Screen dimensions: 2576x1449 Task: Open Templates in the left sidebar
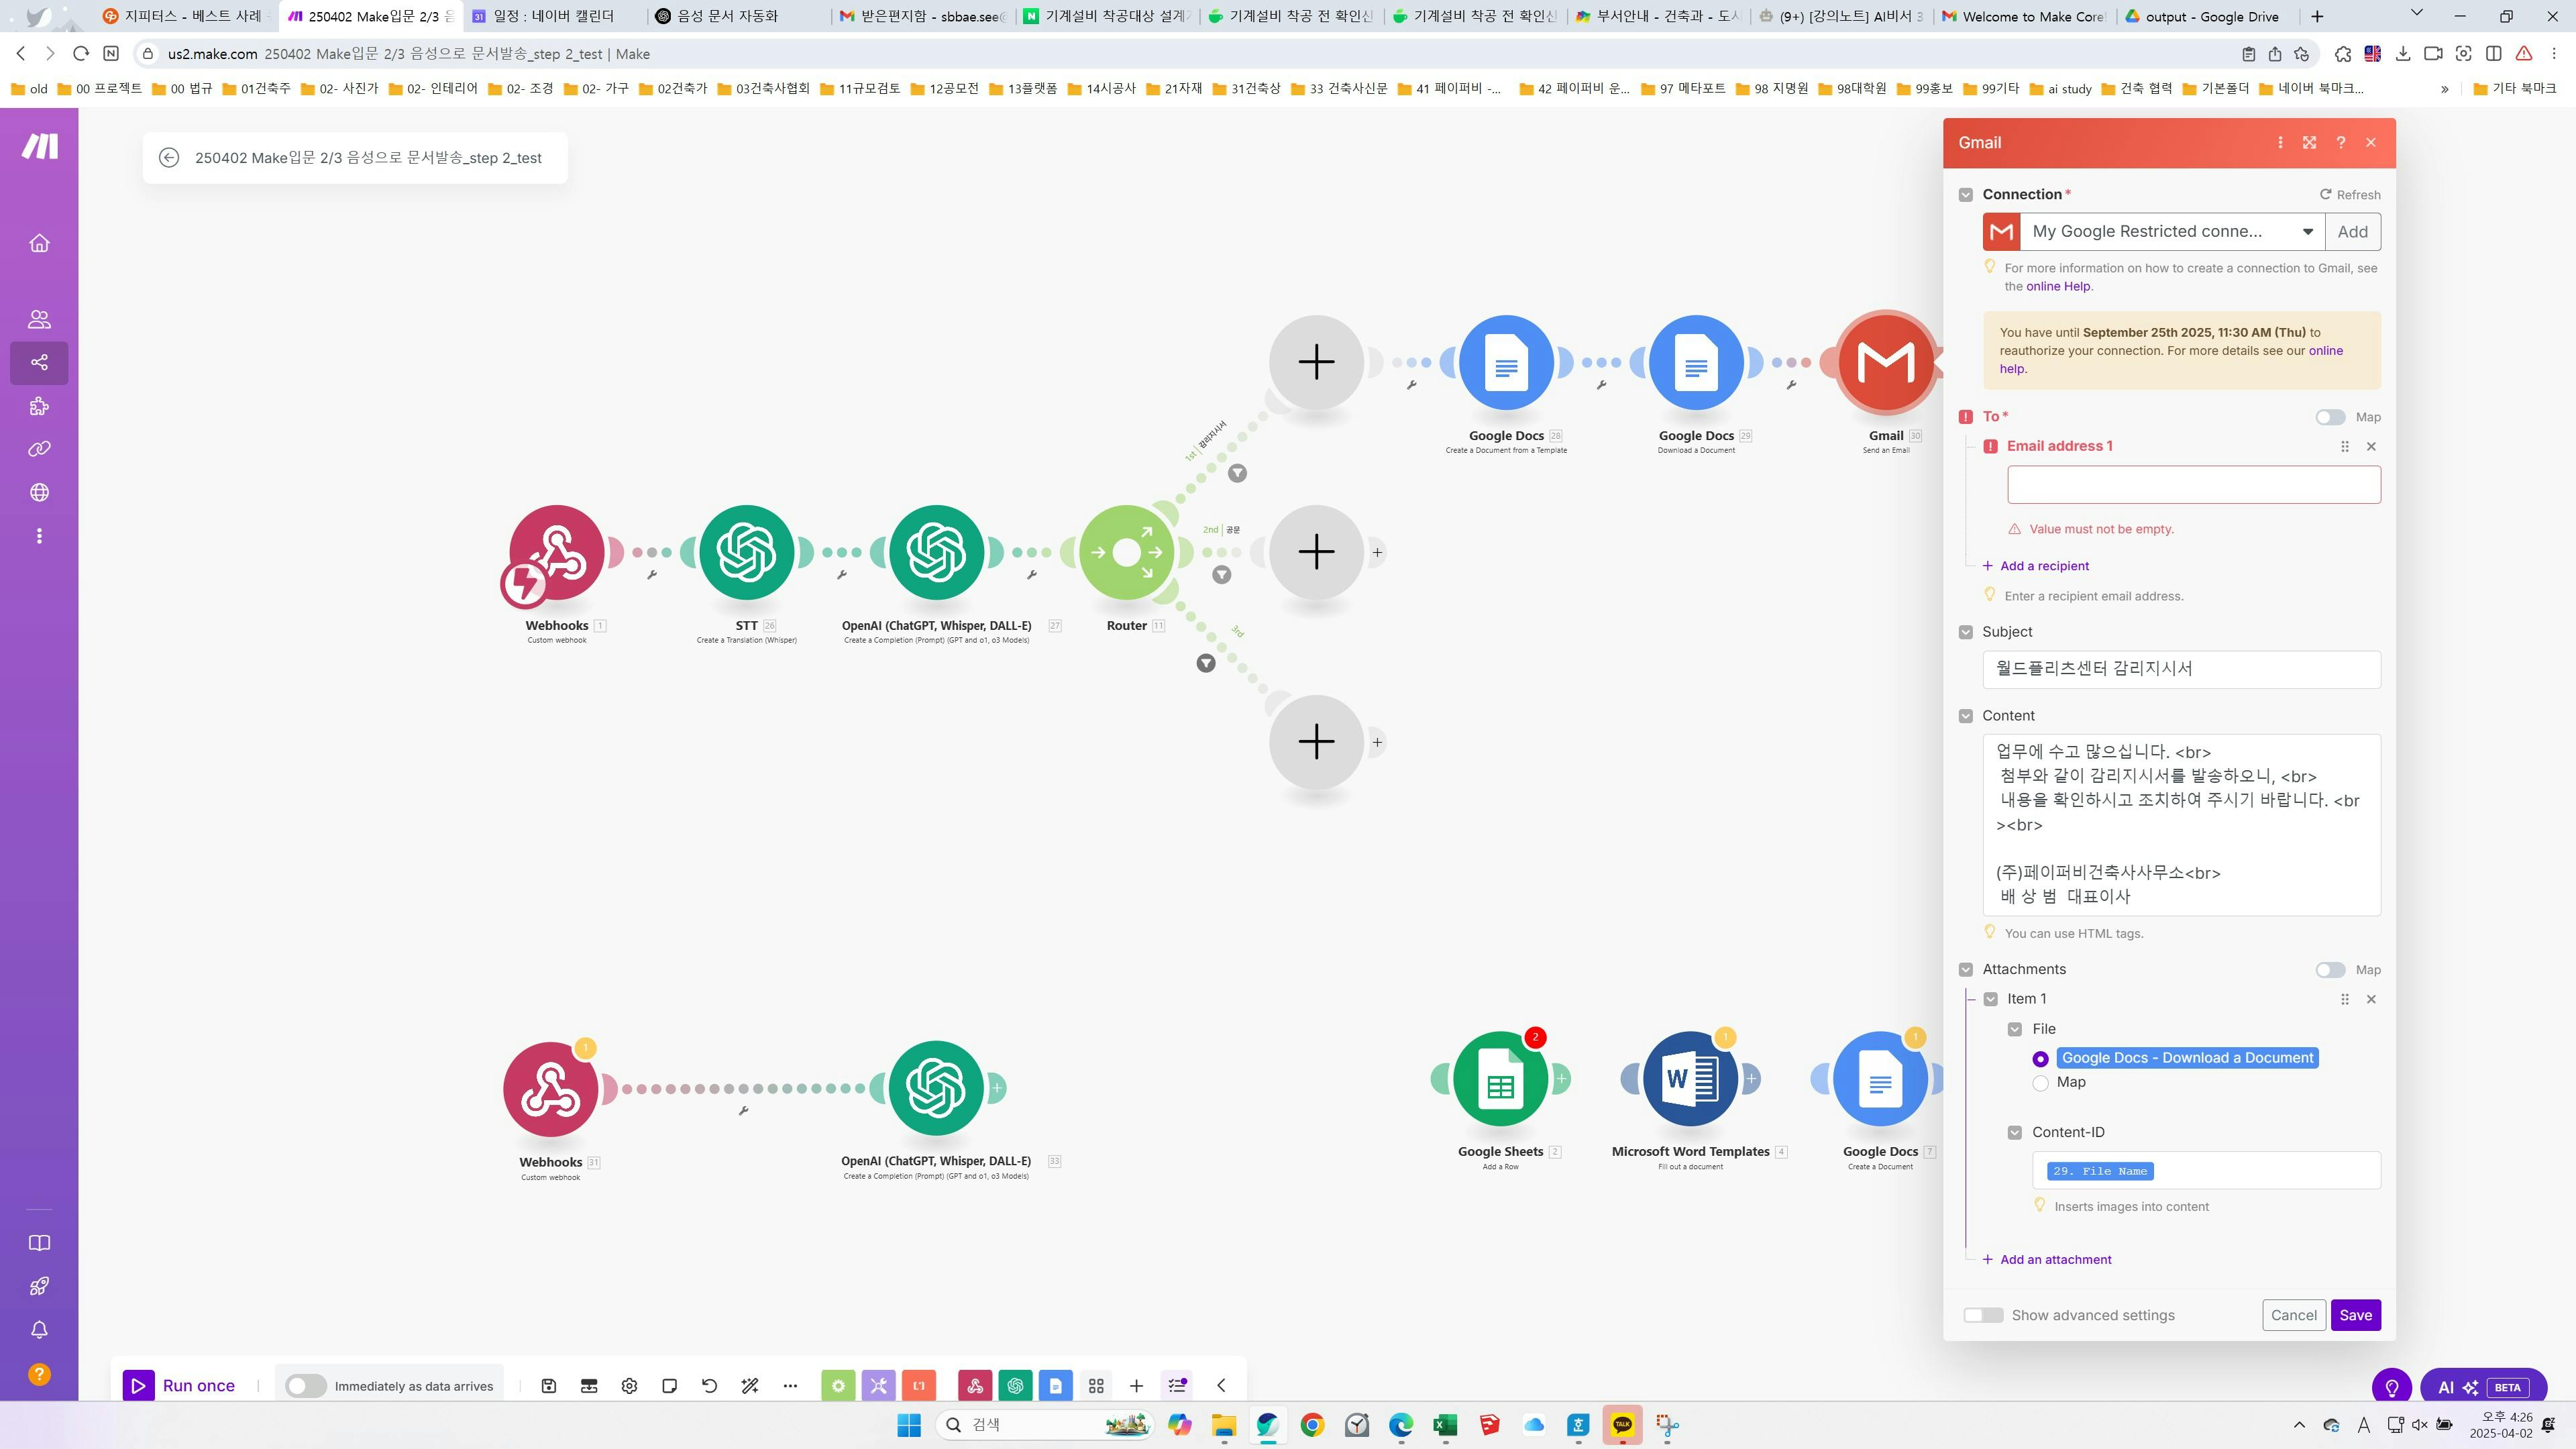click(x=39, y=406)
